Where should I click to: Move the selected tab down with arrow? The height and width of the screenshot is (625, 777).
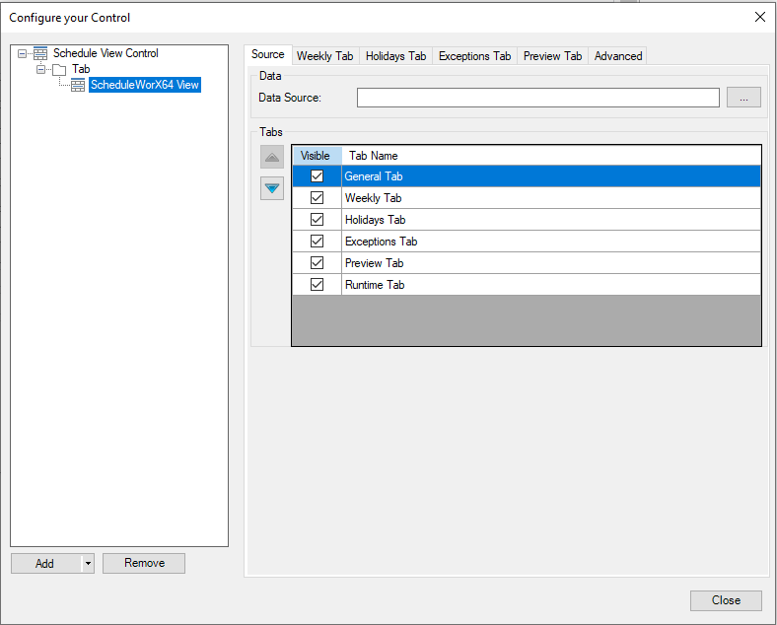272,188
